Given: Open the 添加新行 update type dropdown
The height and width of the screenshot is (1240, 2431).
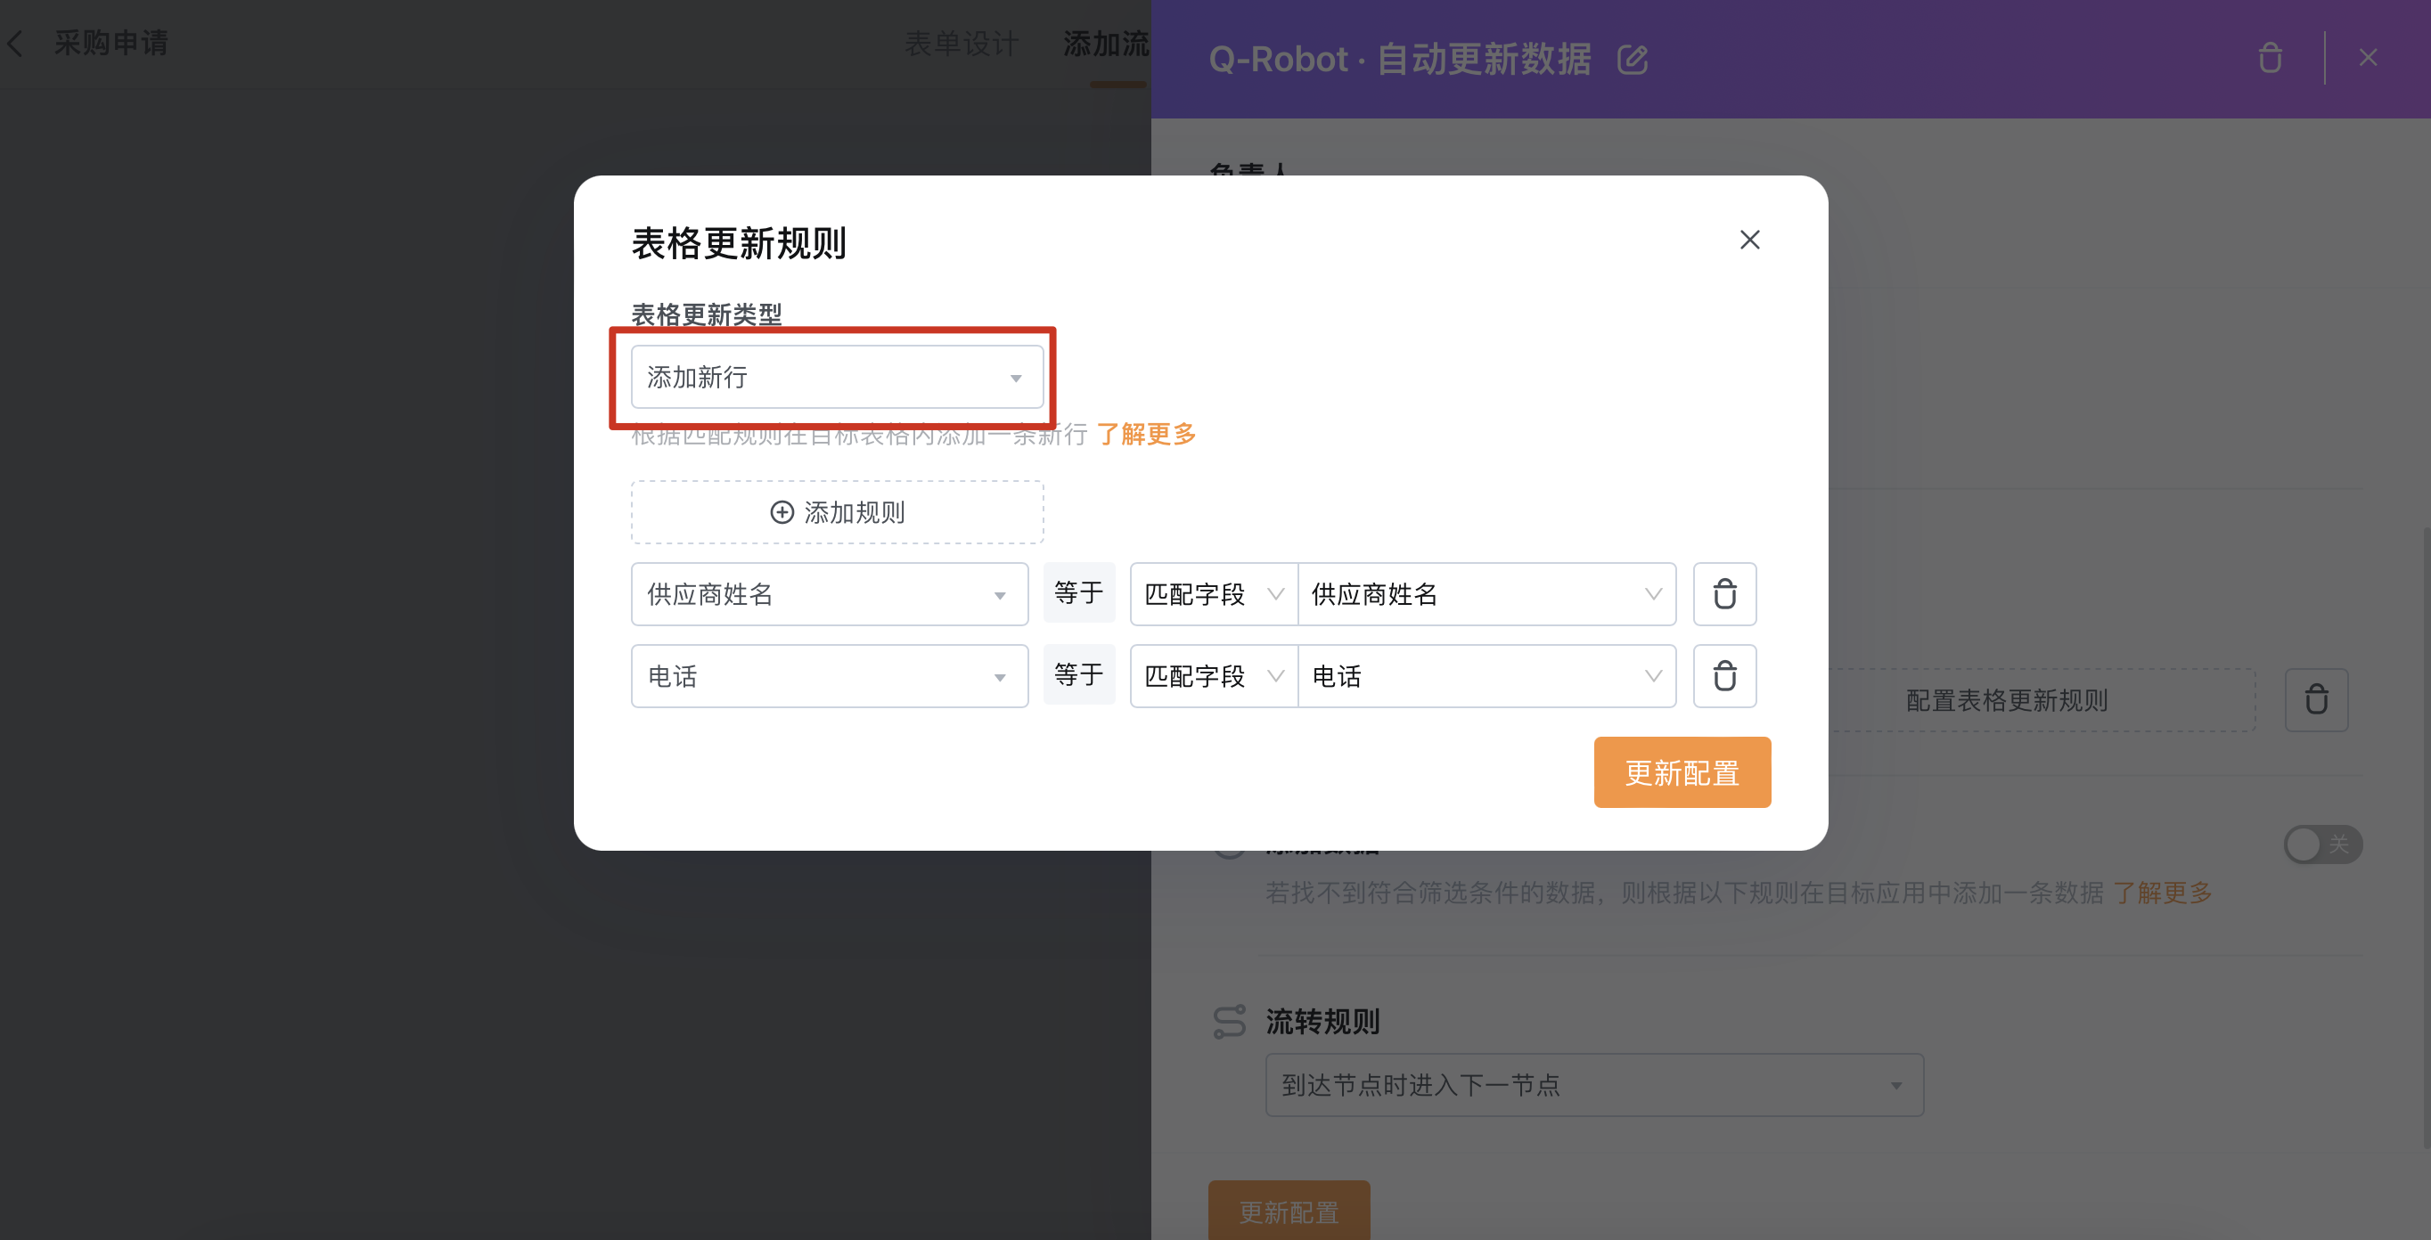Looking at the screenshot, I should pos(837,378).
